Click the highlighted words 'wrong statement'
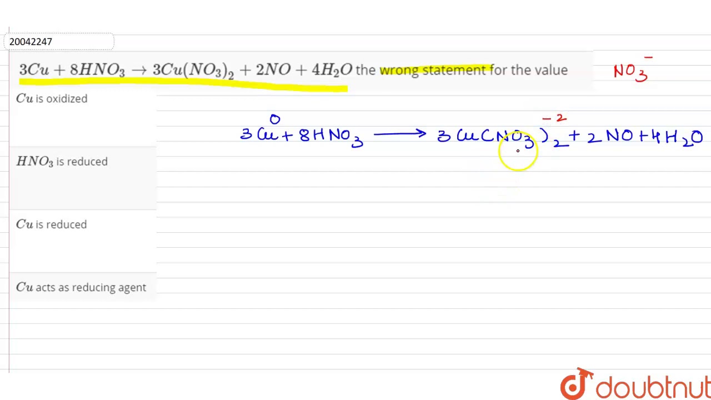711x400 pixels. click(433, 70)
